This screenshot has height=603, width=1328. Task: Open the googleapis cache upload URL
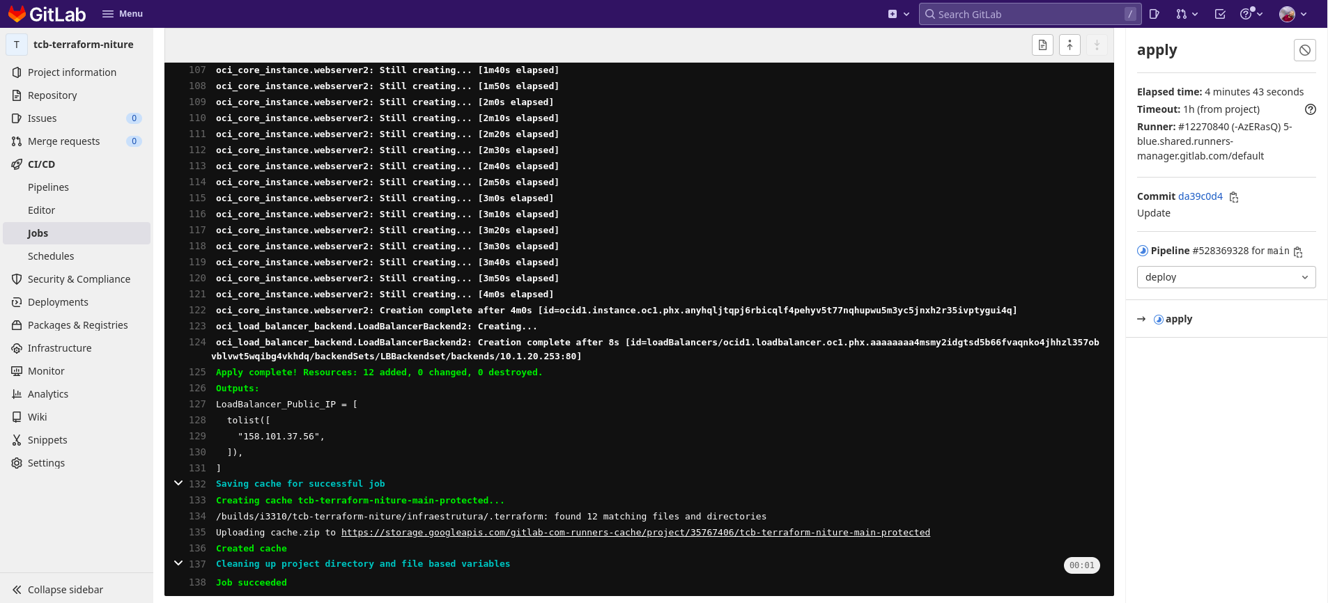coord(635,533)
